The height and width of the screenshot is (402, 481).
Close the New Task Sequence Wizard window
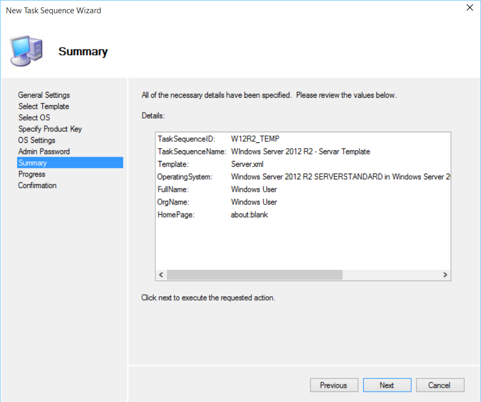[469, 7]
